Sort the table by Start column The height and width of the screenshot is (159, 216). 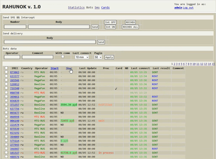pyautogui.click(x=54, y=68)
